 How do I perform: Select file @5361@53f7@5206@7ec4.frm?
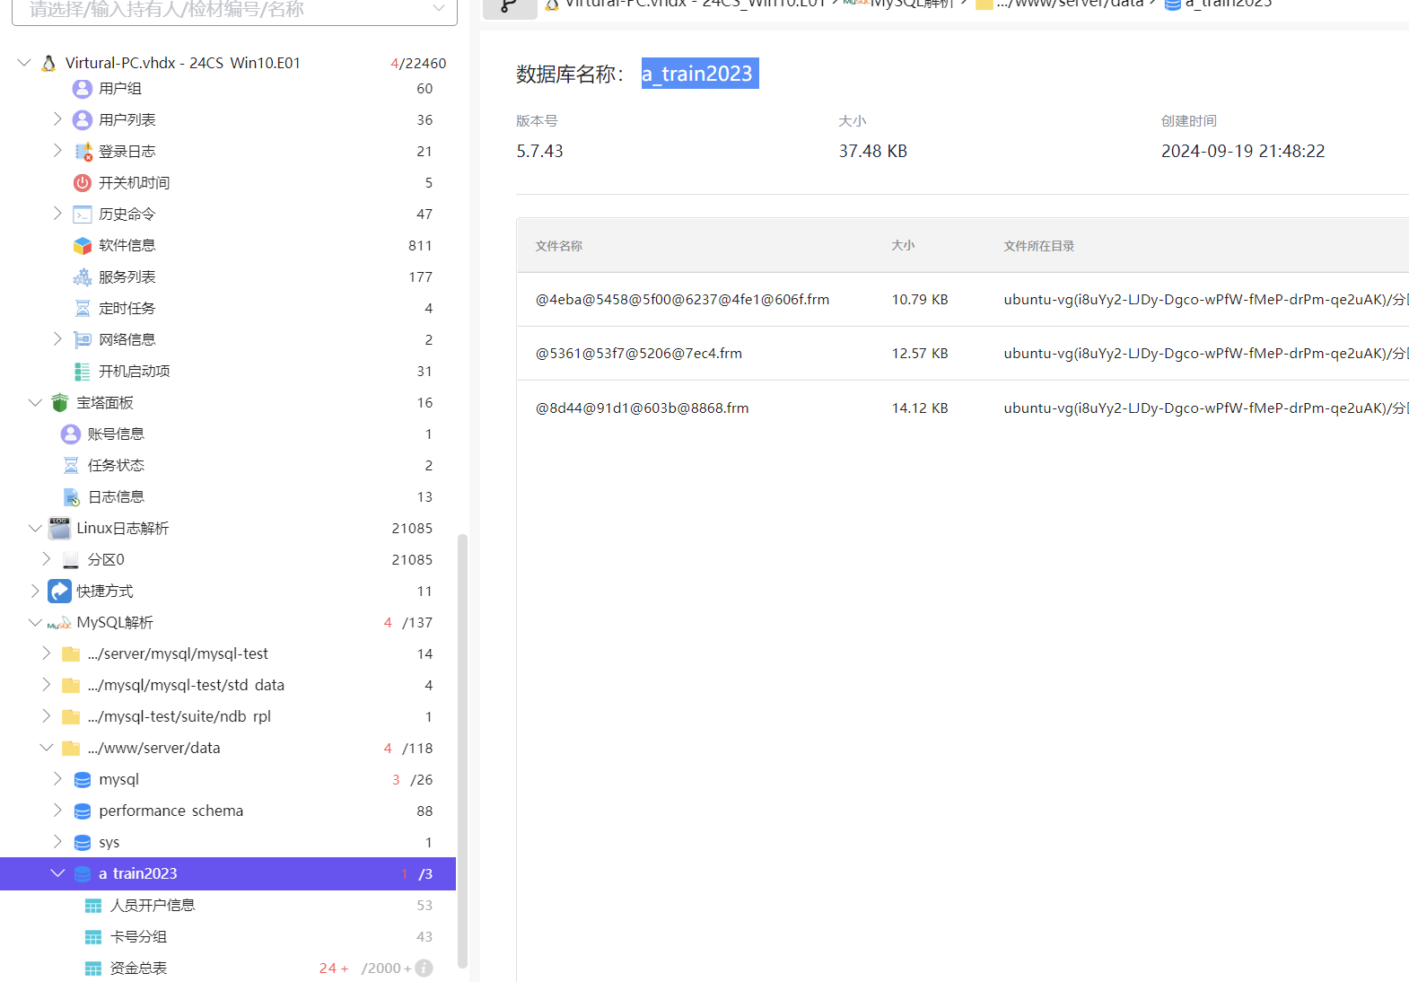tap(639, 354)
